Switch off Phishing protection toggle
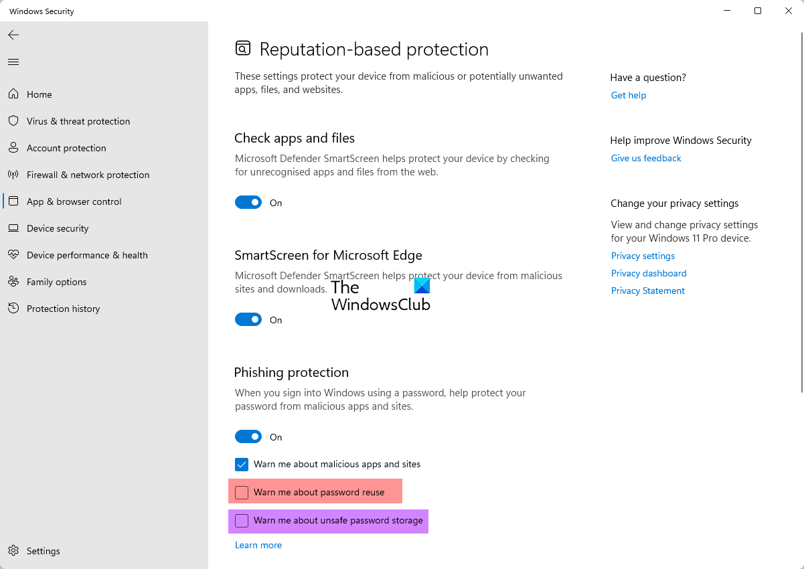This screenshot has width=804, height=569. (248, 437)
